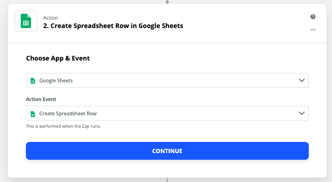The width and height of the screenshot is (332, 182).
Task: Click the Action label above the step title
Action: (x=50, y=18)
